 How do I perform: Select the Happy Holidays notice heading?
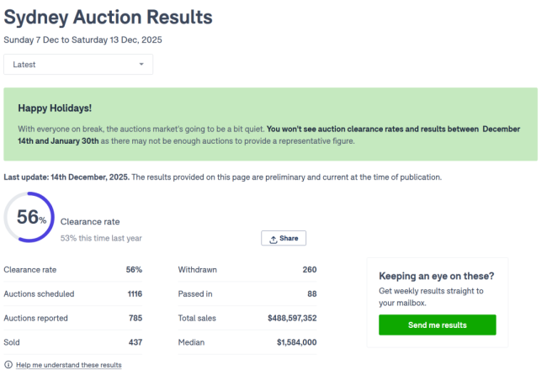click(x=55, y=108)
